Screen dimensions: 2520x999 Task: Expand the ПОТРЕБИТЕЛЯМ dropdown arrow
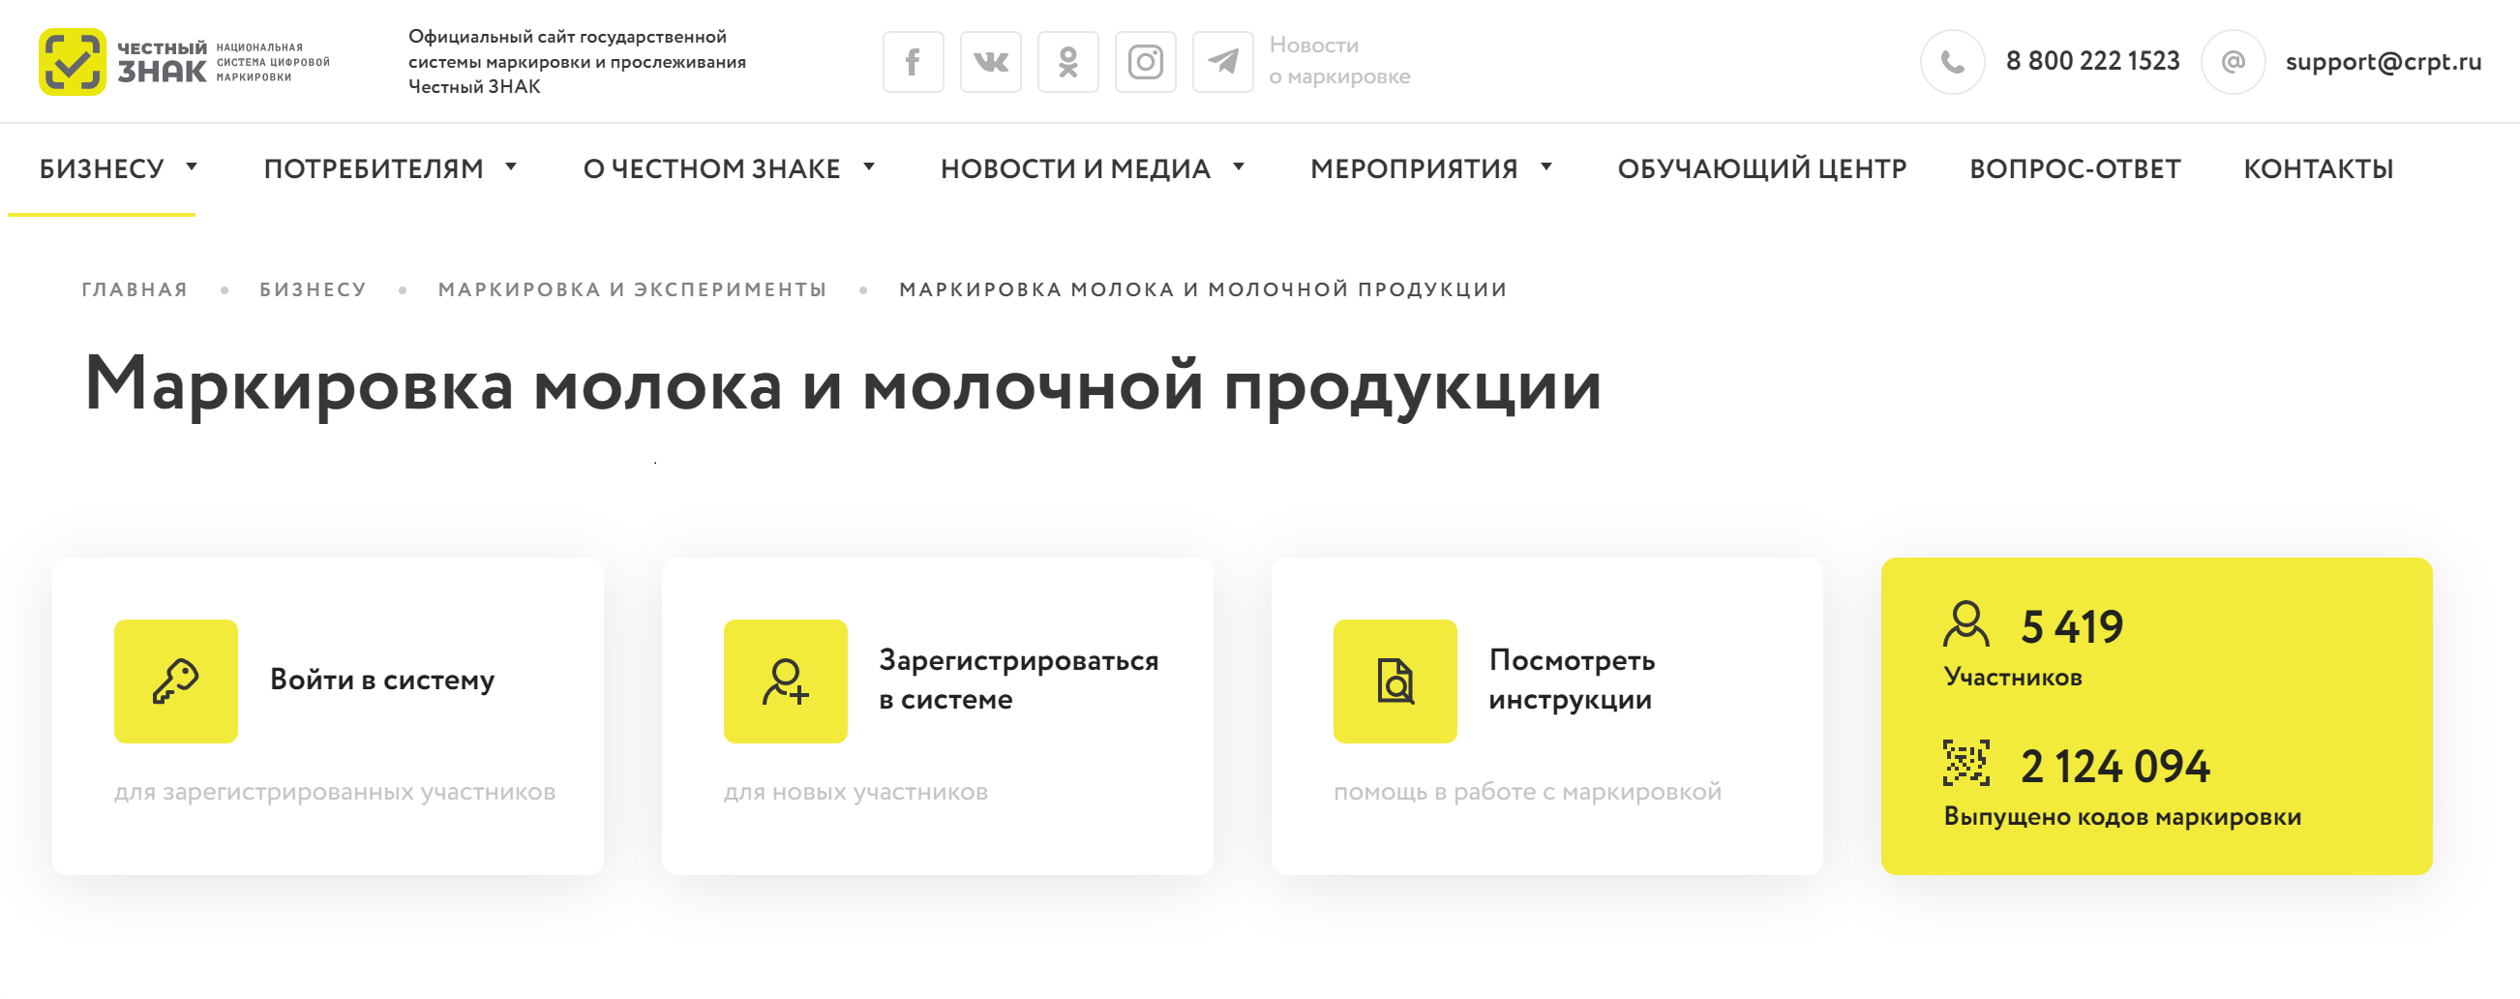point(511,166)
